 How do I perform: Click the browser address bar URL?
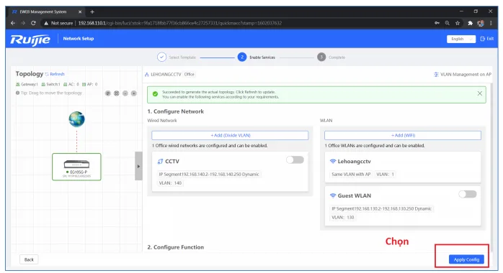pyautogui.click(x=180, y=23)
